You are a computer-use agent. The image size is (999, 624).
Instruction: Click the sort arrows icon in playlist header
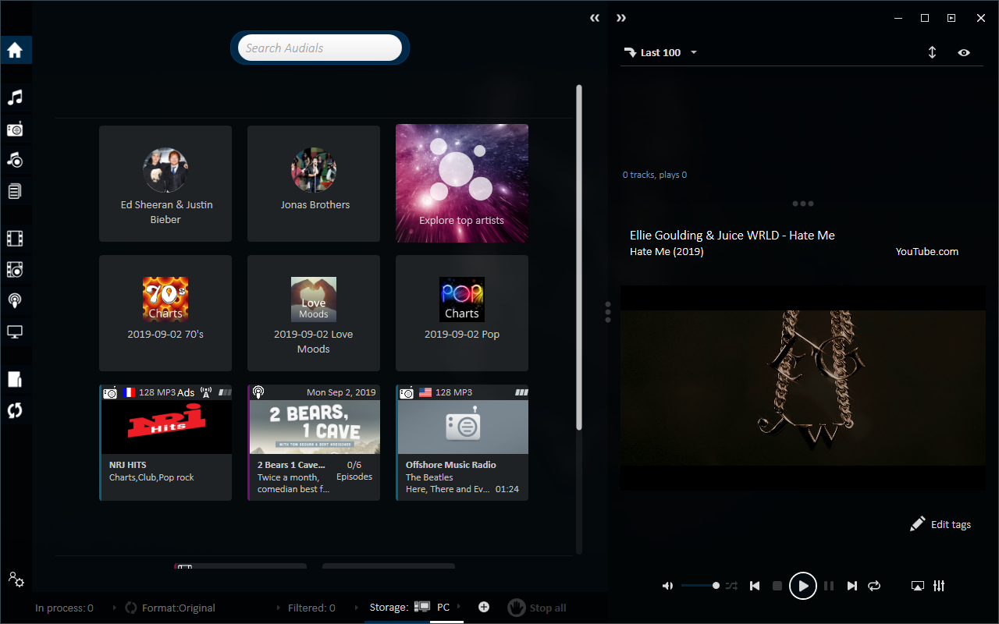(932, 52)
